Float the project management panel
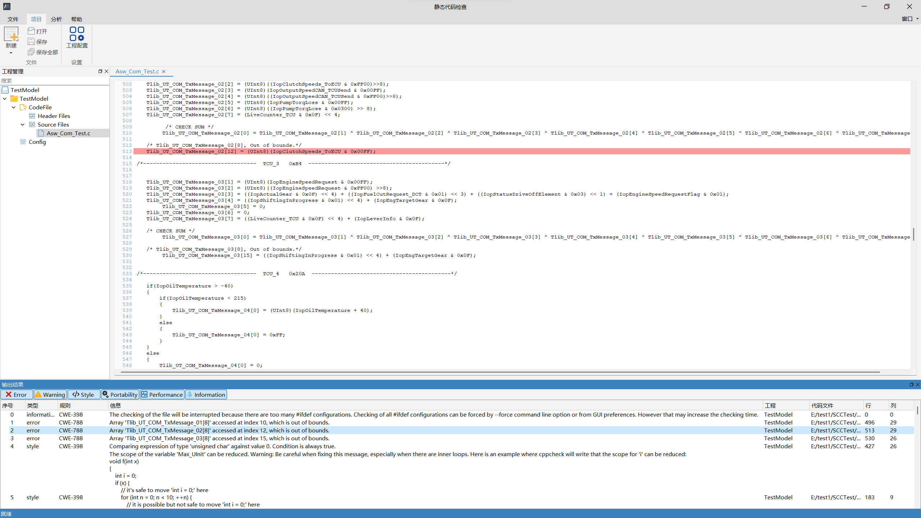This screenshot has width=921, height=518. coord(100,71)
